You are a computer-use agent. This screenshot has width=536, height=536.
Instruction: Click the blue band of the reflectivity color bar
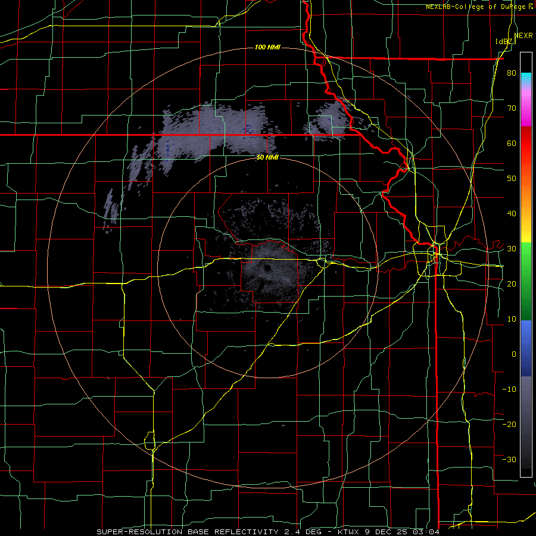point(526,348)
